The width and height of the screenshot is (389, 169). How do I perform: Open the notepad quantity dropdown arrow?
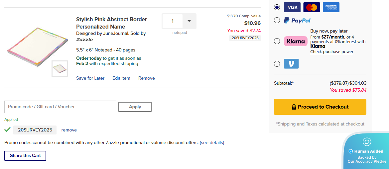(x=189, y=21)
